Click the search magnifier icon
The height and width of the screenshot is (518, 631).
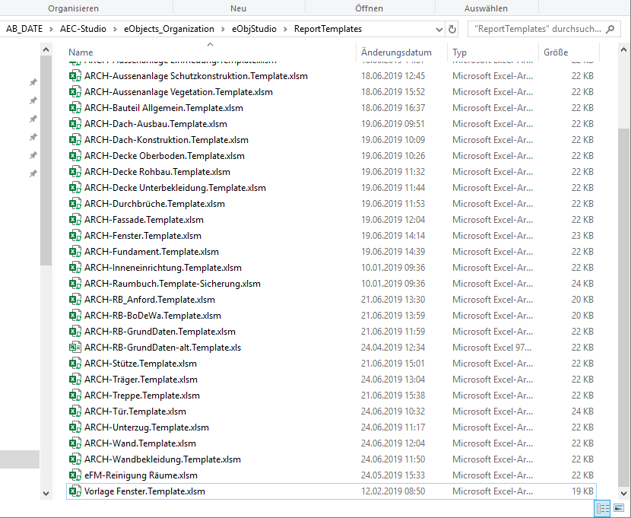click(x=610, y=29)
